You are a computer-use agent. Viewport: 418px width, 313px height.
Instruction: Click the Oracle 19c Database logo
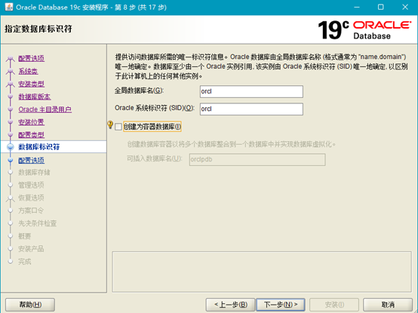(364, 30)
